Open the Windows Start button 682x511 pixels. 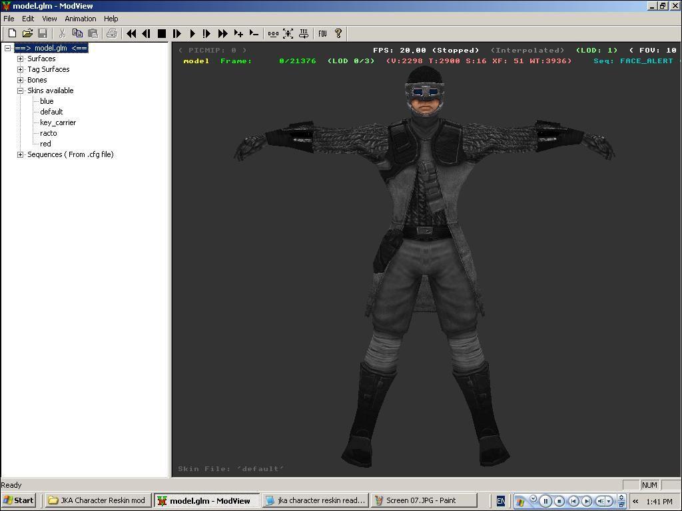pos(19,500)
